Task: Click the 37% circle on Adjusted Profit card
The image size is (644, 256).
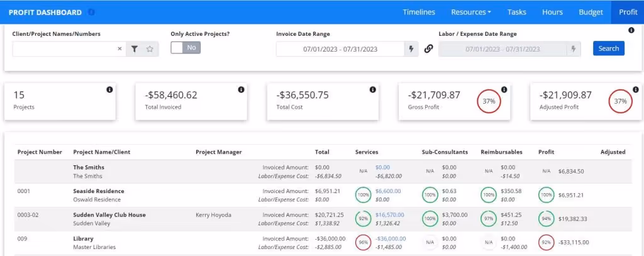Action: point(620,101)
